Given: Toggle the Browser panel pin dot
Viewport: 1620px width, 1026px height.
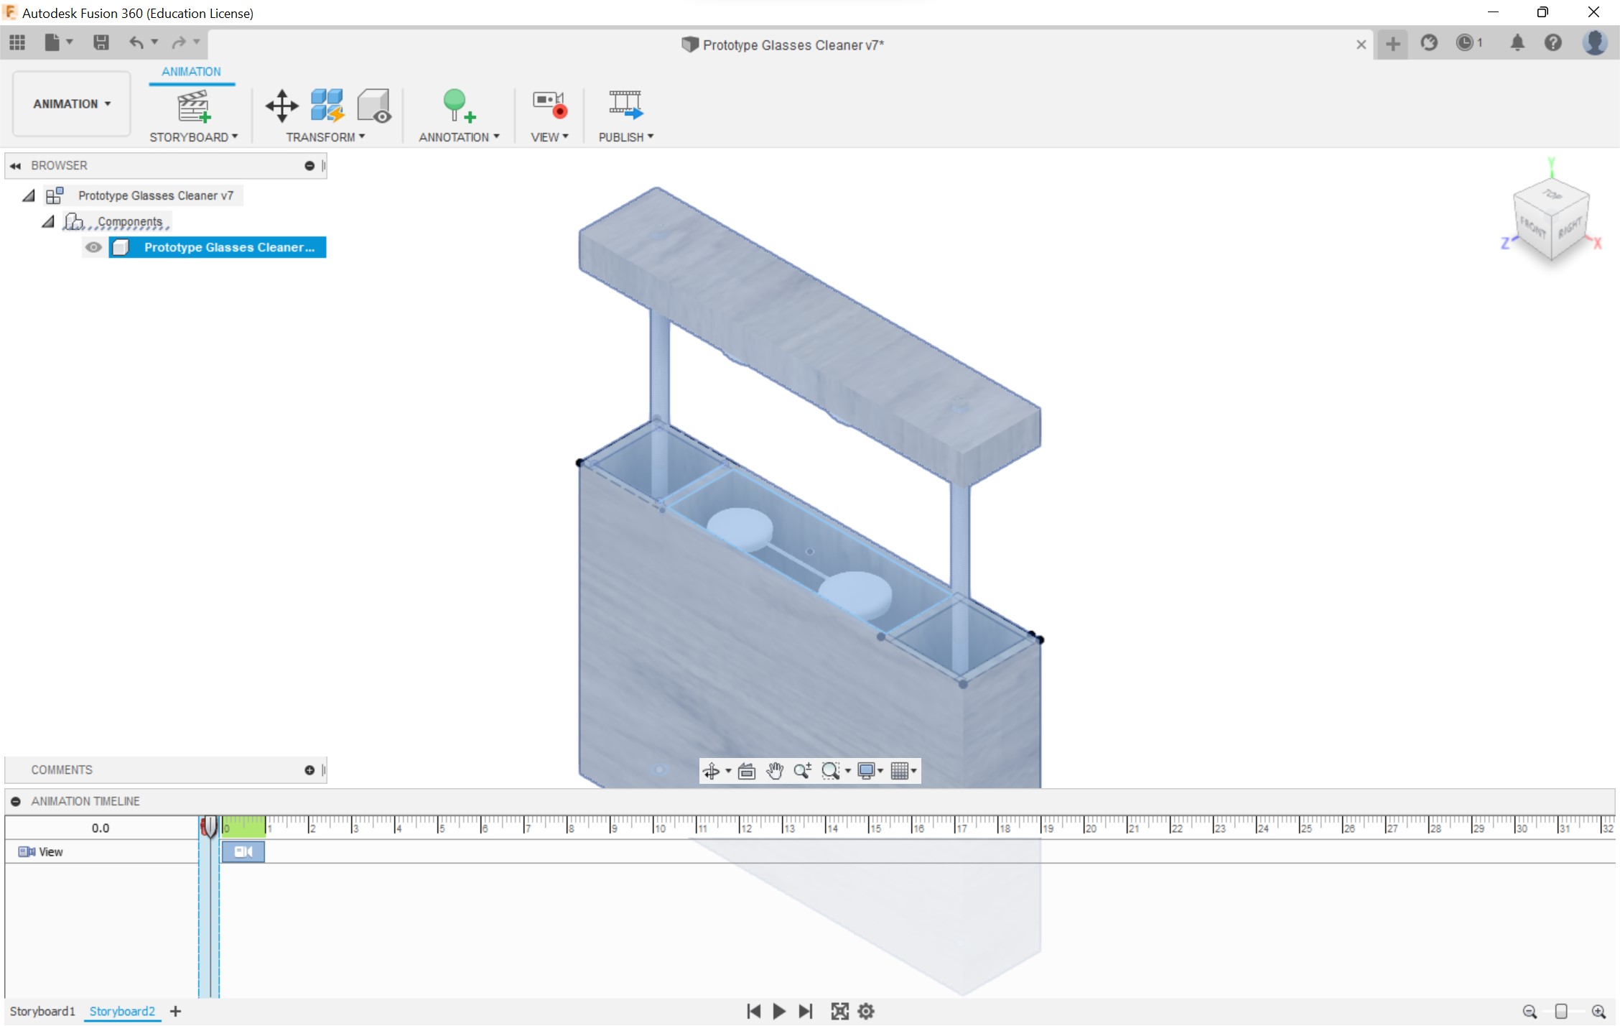Looking at the screenshot, I should tap(309, 165).
